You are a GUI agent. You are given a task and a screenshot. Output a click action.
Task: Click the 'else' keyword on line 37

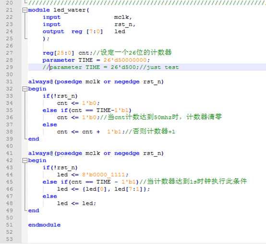[50, 125]
